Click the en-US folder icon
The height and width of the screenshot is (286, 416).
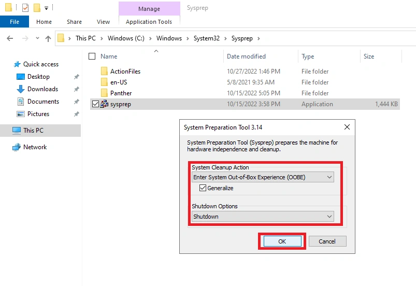104,82
